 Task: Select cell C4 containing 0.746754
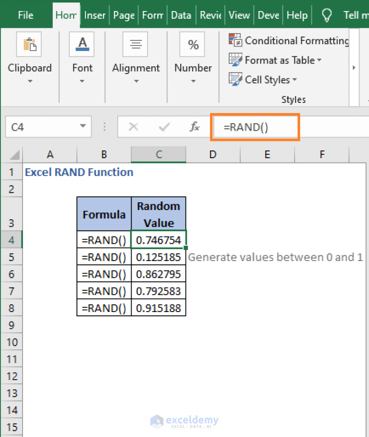tap(159, 239)
